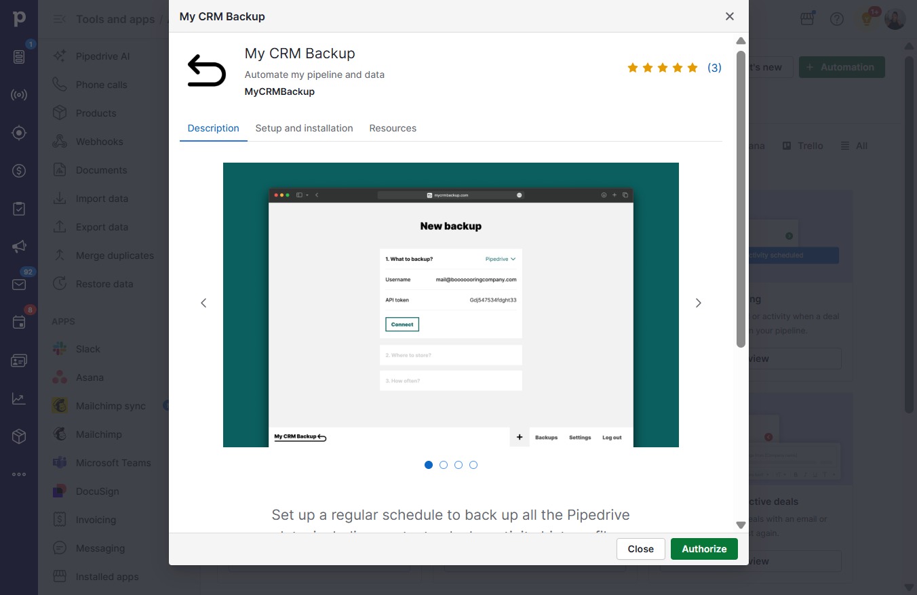Click the dialog vertical scrollbar thumb
The height and width of the screenshot is (595, 917).
(741, 199)
